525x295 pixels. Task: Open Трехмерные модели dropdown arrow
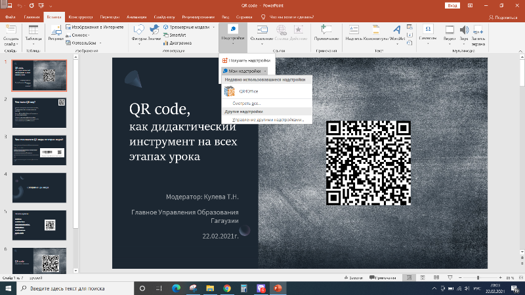214,27
